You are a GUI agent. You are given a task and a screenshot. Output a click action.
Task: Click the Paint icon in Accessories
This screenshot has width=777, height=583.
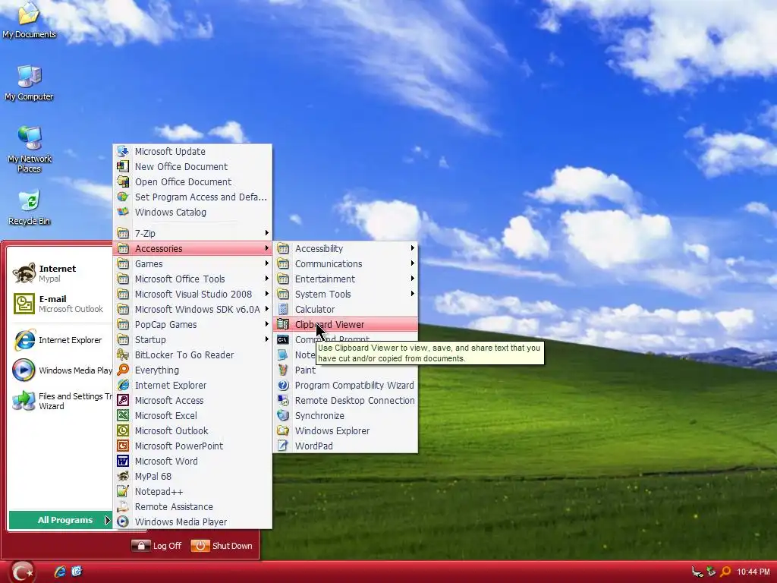283,370
